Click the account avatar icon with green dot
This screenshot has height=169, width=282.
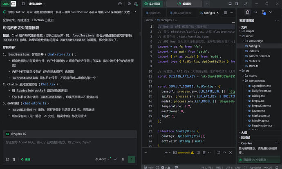point(136,4)
